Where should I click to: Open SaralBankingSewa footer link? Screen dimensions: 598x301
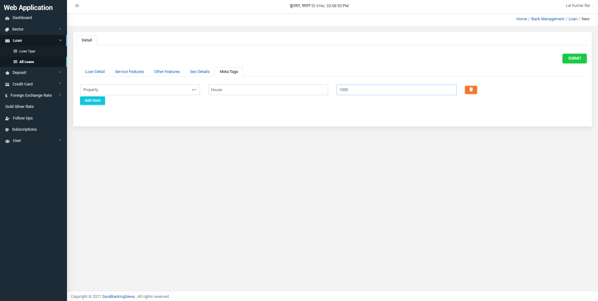[118, 297]
